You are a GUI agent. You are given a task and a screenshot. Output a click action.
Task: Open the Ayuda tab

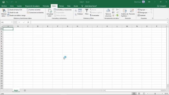point(76,6)
